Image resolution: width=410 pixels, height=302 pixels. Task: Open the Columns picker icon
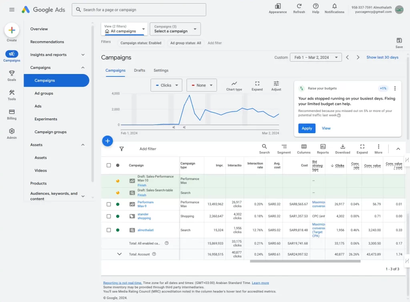pyautogui.click(x=303, y=147)
